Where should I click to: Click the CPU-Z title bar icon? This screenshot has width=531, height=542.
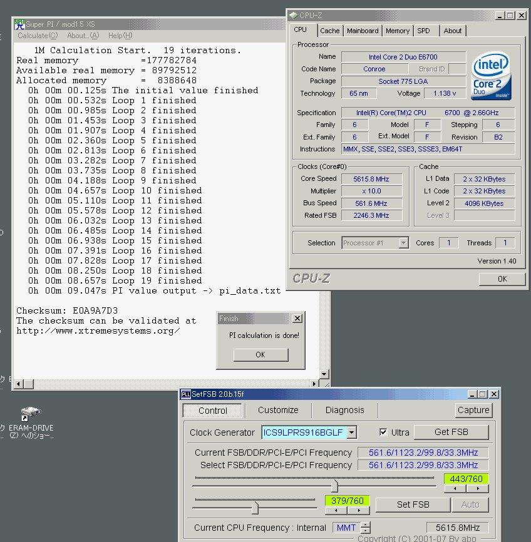[x=293, y=15]
